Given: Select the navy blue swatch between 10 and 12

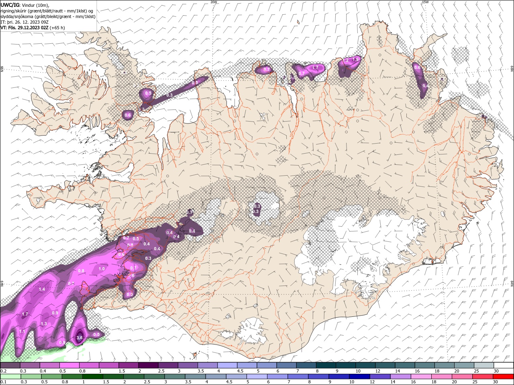Looking at the screenshot, I should point(359,377).
